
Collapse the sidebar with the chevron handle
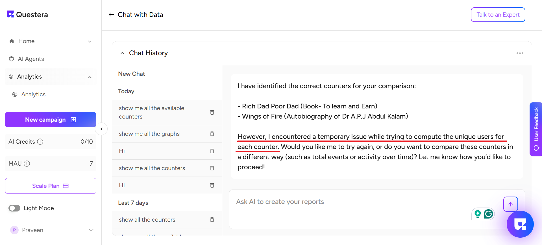click(101, 129)
